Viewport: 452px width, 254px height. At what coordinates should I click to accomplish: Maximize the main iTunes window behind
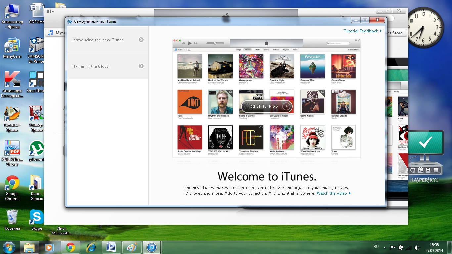click(388, 11)
